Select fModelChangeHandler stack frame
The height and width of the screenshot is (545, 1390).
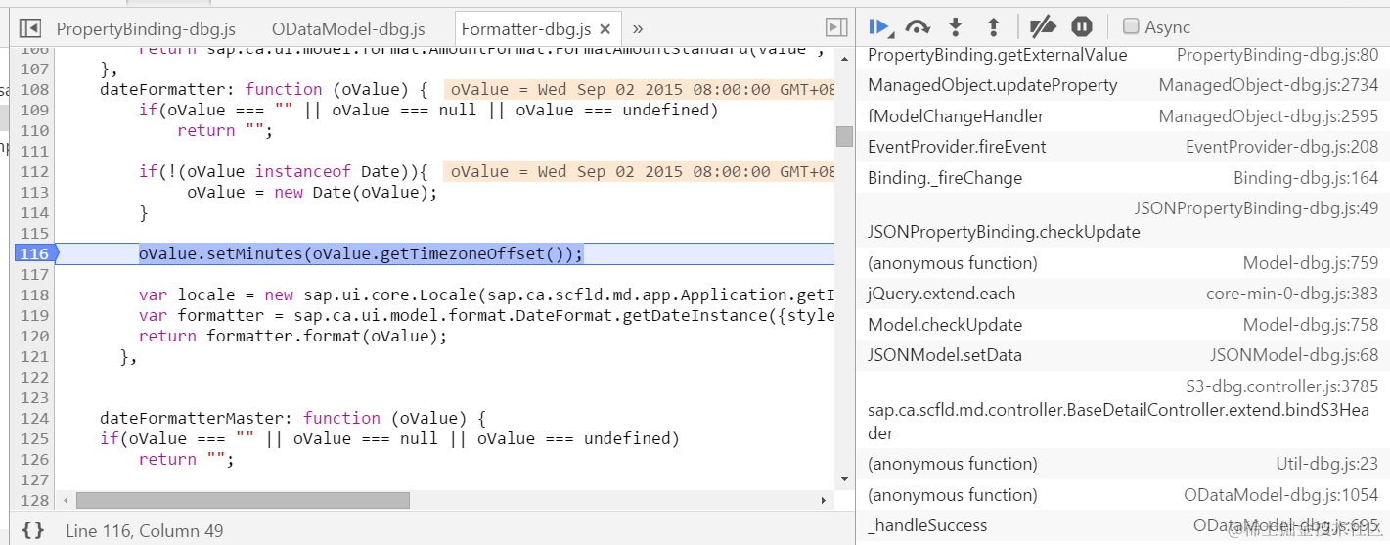(955, 116)
